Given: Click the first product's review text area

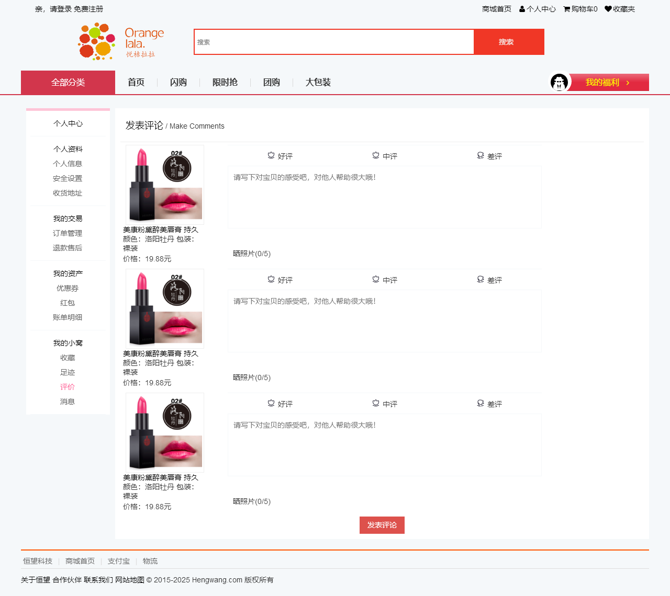Looking at the screenshot, I should pyautogui.click(x=384, y=197).
